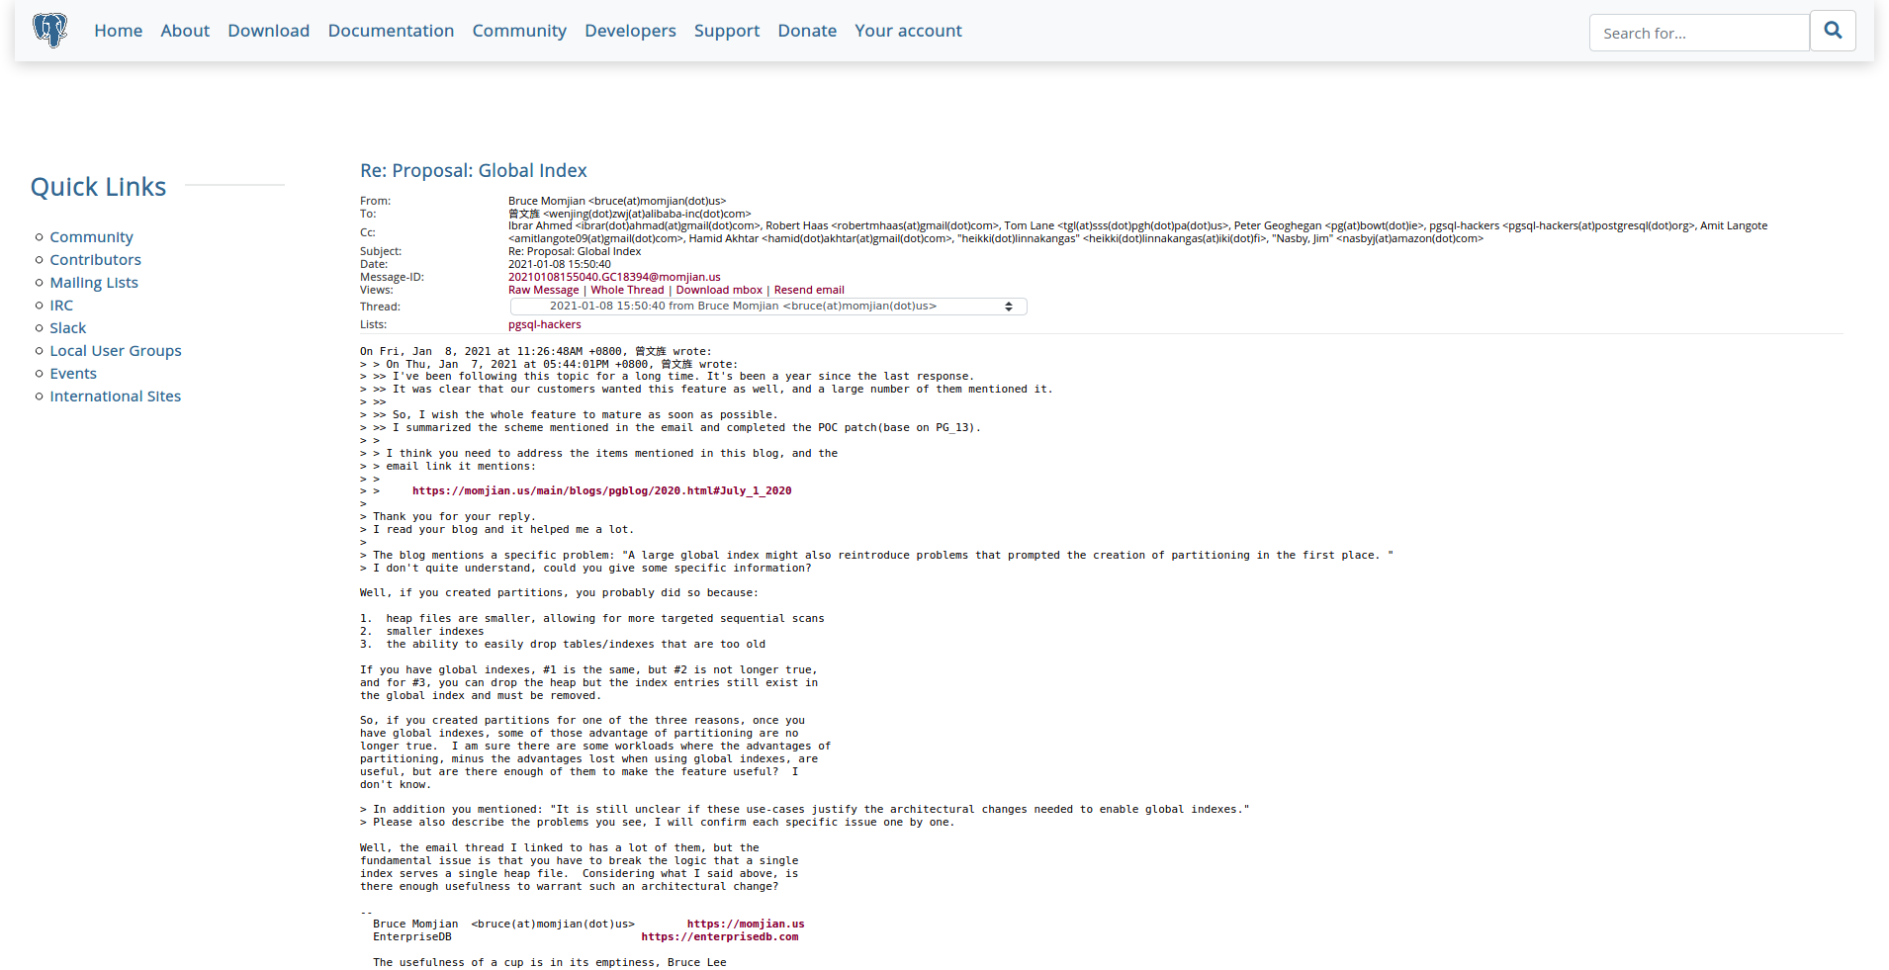1889x970 pixels.
Task: Navigate to Your account
Action: click(908, 31)
